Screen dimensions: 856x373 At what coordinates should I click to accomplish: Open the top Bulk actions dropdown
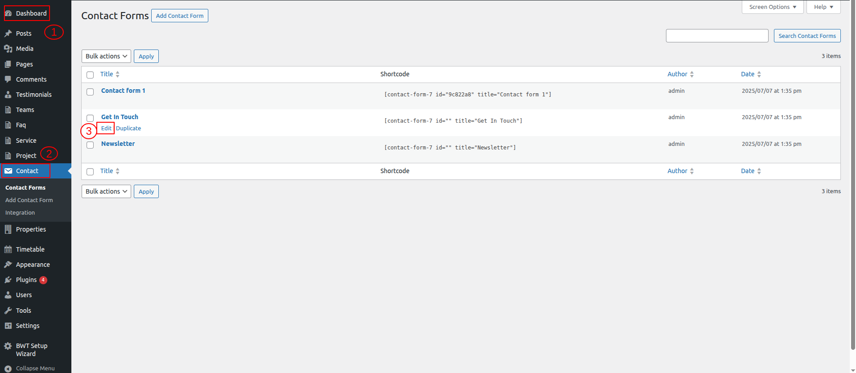click(x=106, y=56)
